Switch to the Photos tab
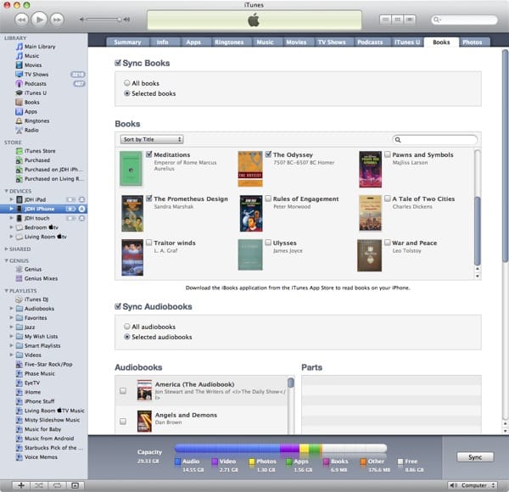This screenshot has height=492, width=509. coord(473,42)
